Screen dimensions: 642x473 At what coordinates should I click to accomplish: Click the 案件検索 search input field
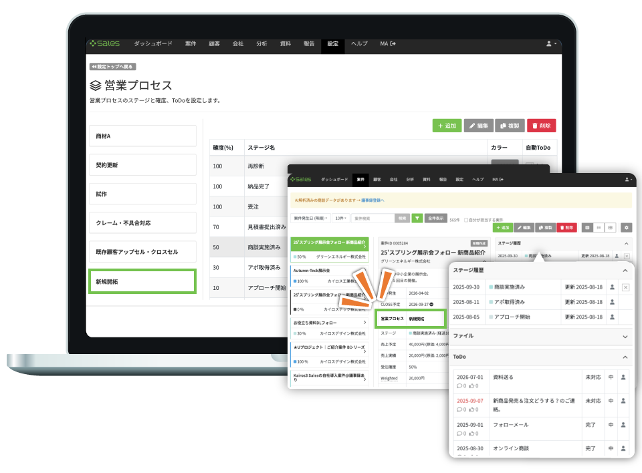(x=372, y=218)
